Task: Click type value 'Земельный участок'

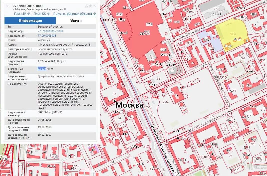Action: click(x=50, y=27)
